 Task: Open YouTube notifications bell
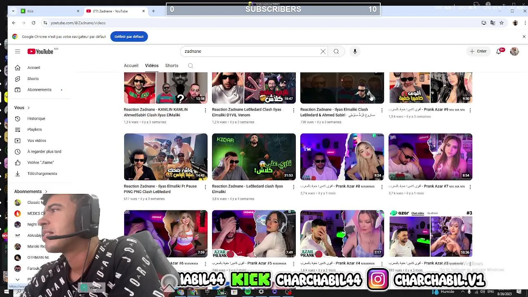(499, 51)
